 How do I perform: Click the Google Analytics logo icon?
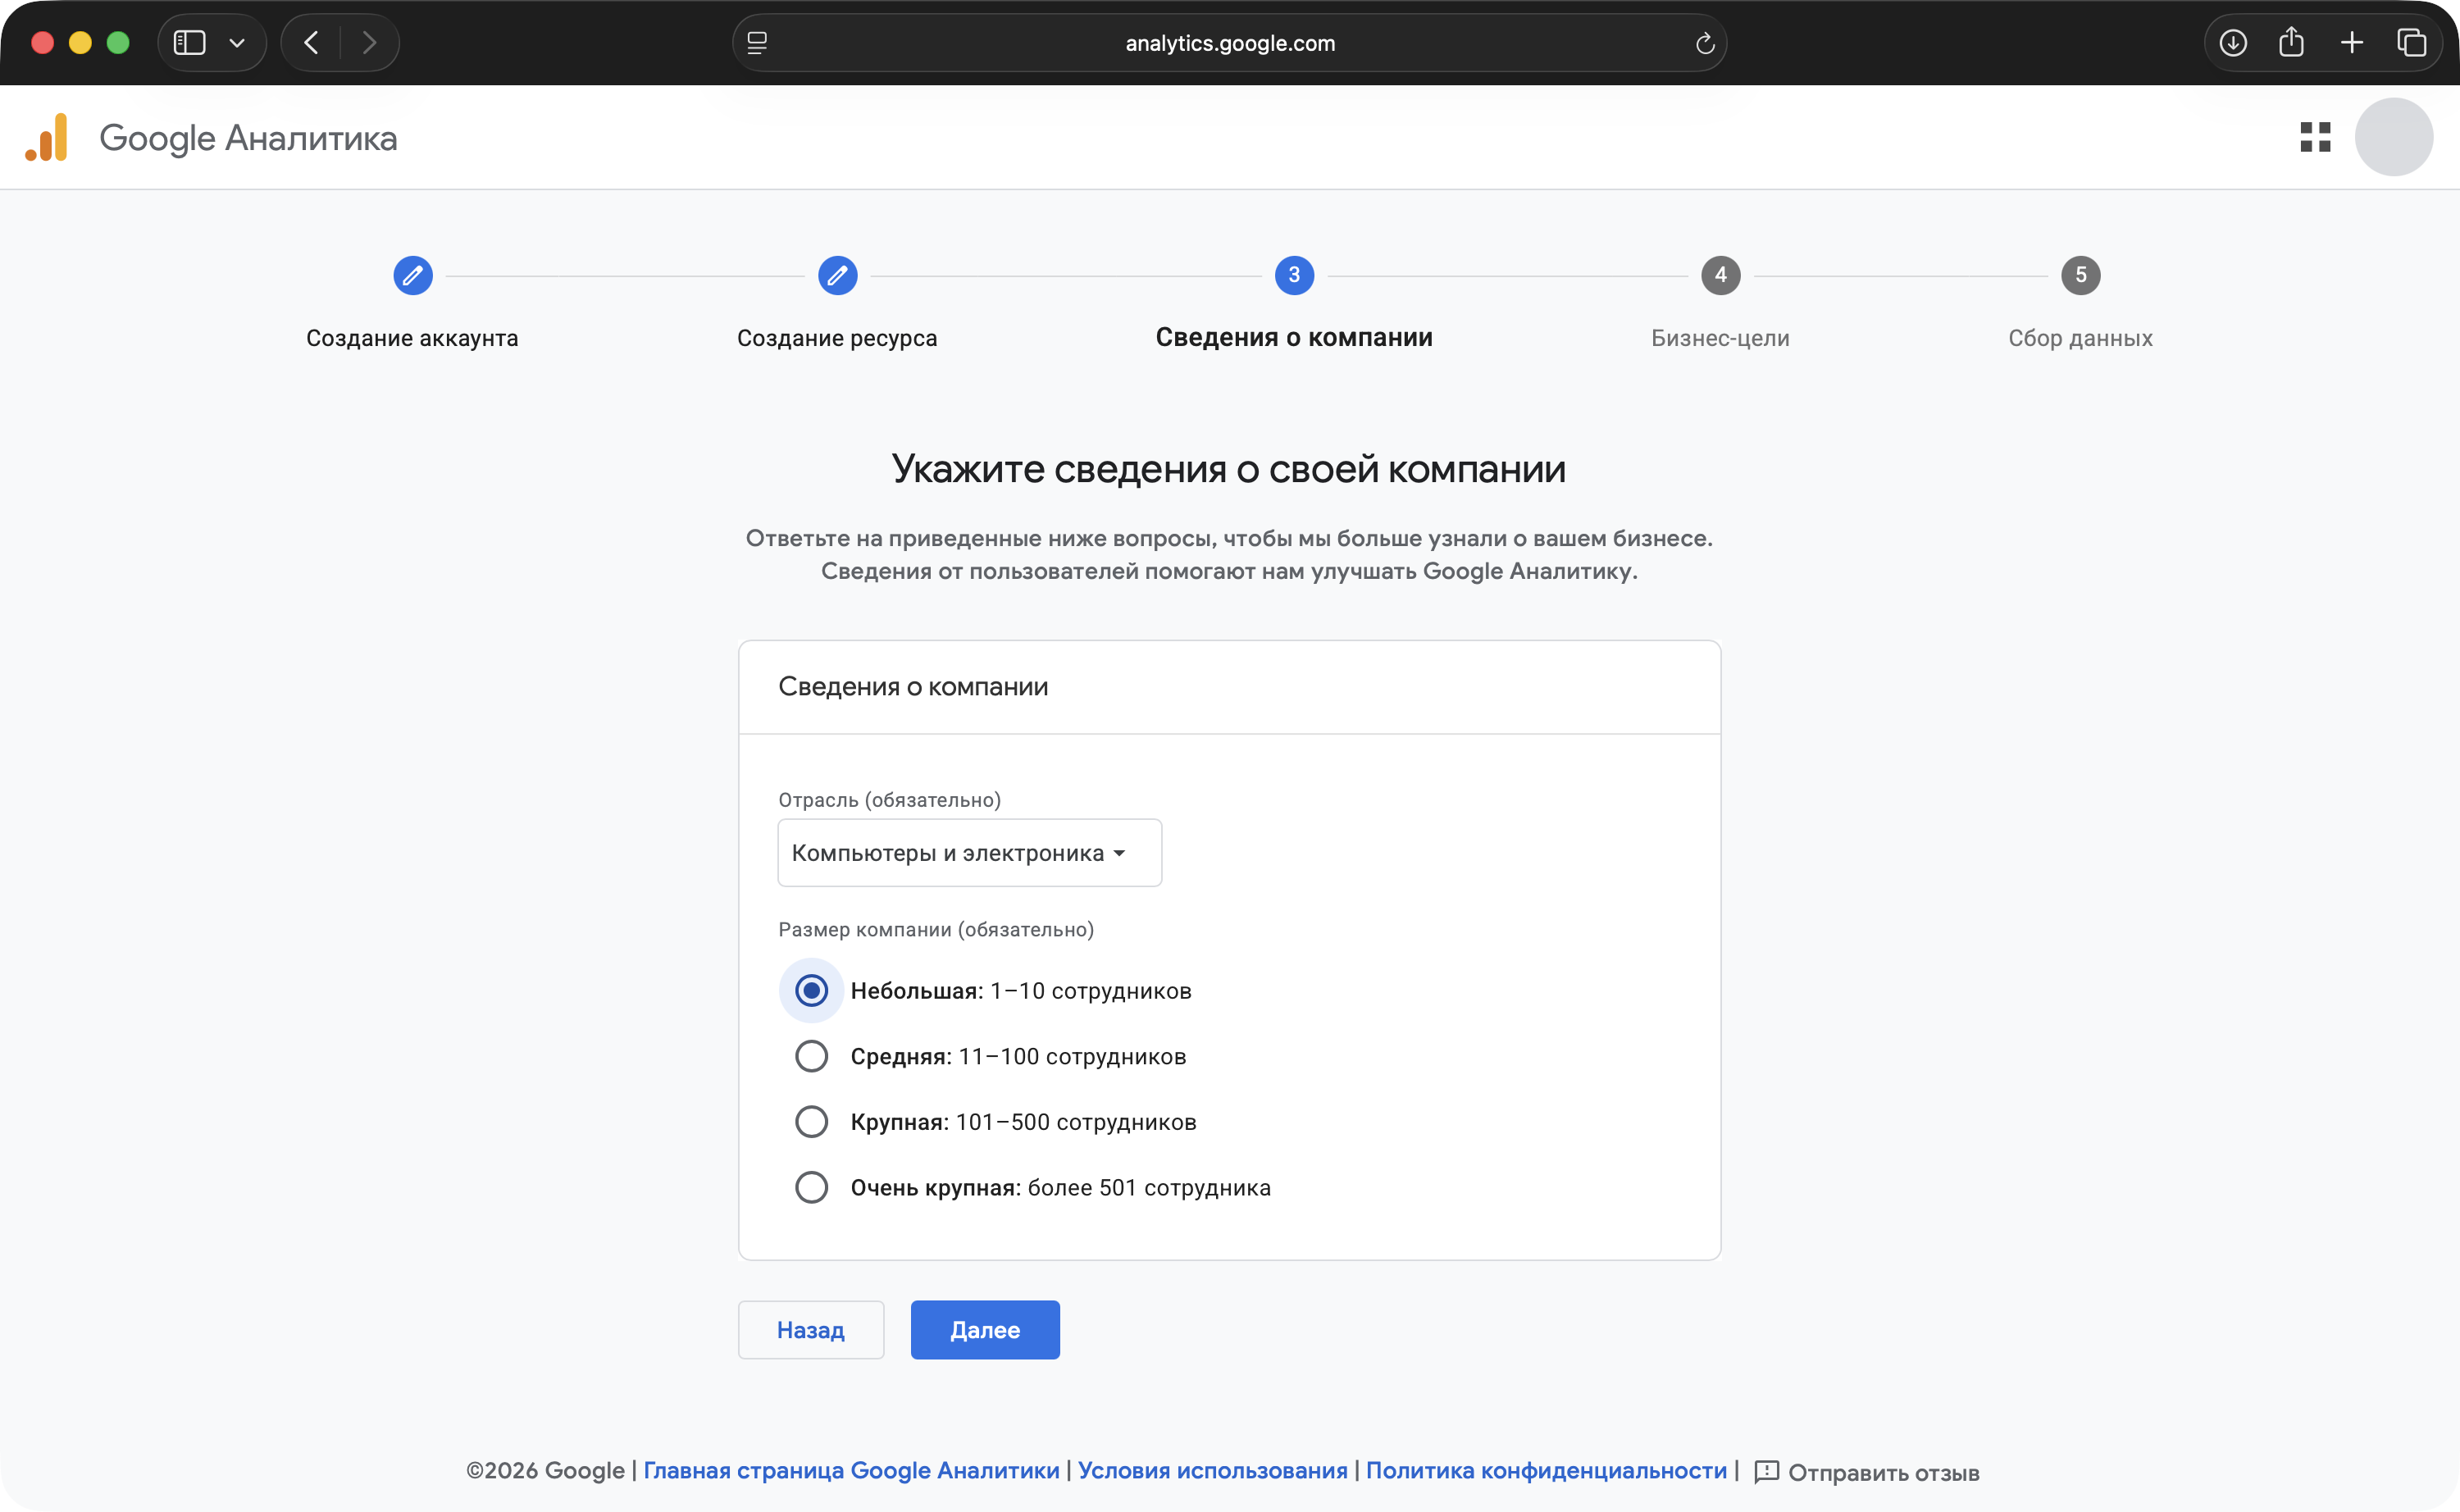47,138
